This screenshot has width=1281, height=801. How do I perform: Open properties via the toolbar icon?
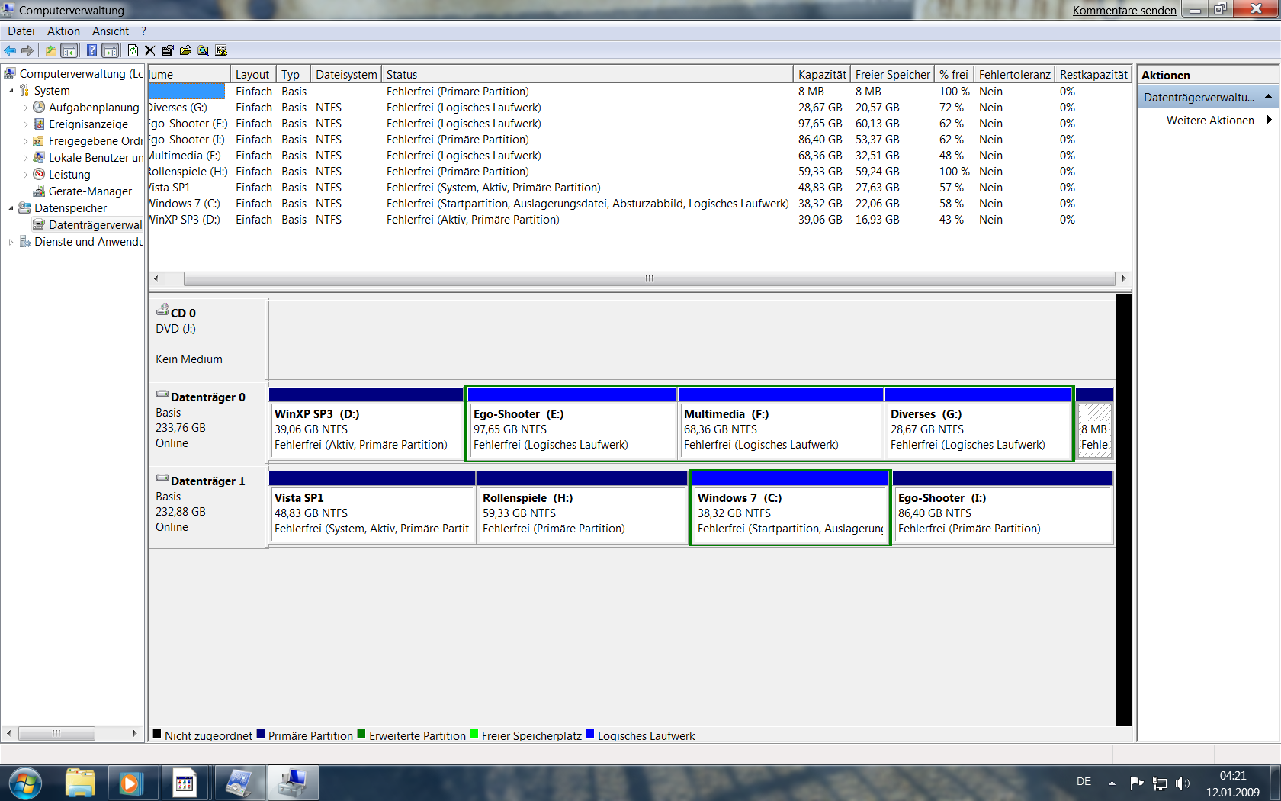coord(168,50)
